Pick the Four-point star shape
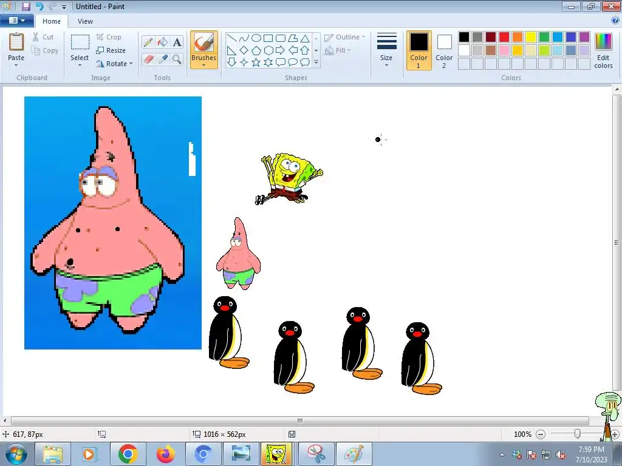The image size is (622, 466). click(x=244, y=62)
